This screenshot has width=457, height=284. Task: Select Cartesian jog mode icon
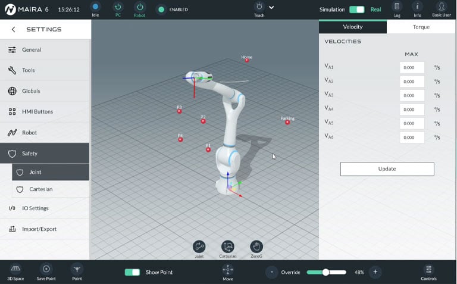[227, 246]
